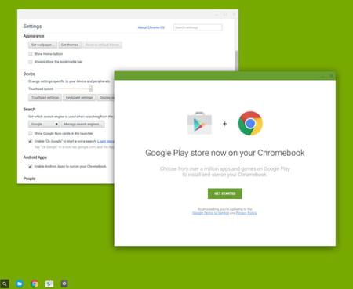The image size is (353, 289).
Task: Open the Privacy Policy link
Action: tap(246, 213)
